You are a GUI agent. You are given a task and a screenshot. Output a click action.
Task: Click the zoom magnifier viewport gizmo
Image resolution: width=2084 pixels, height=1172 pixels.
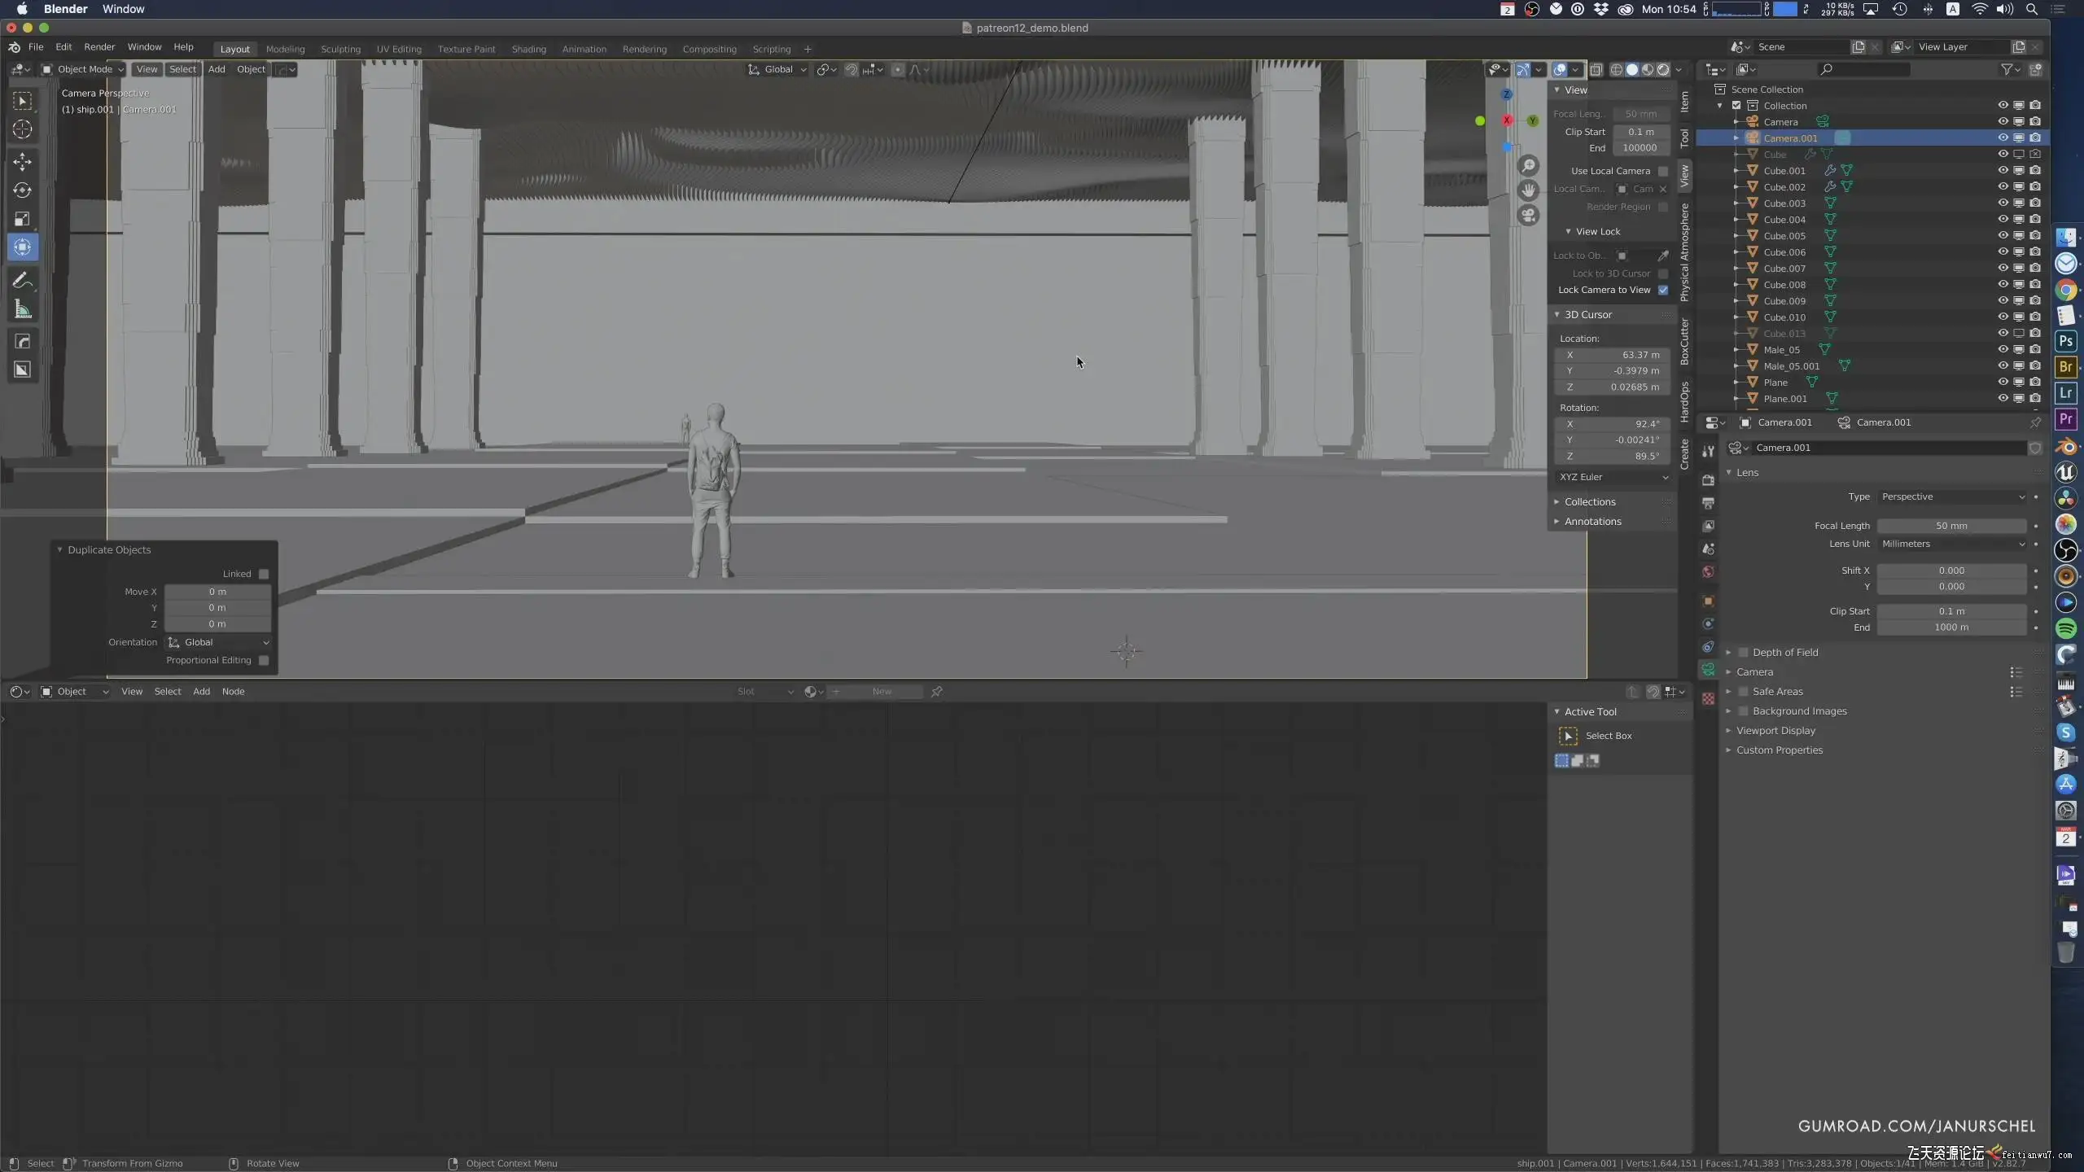[x=1529, y=166]
